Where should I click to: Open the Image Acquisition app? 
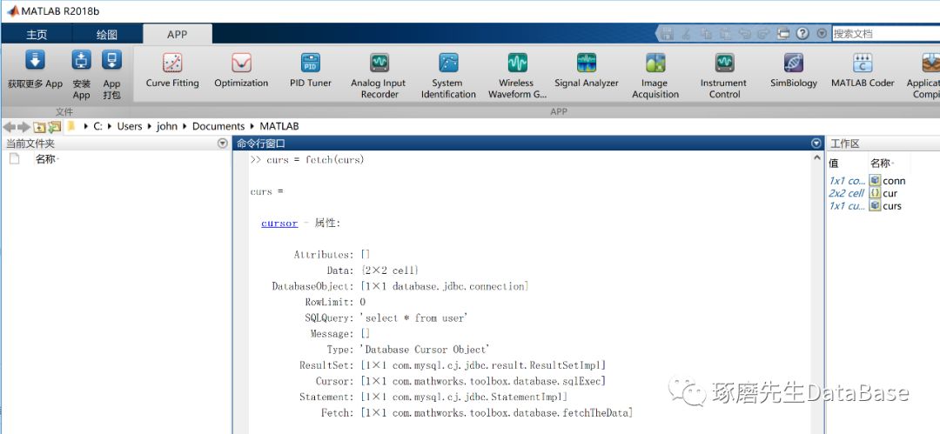point(655,76)
